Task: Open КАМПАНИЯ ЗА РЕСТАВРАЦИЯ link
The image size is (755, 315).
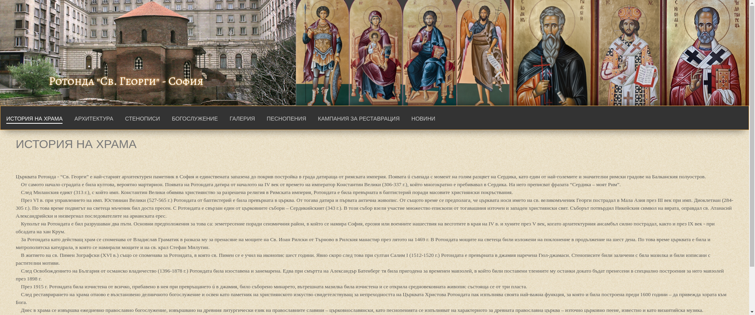Action: tap(359, 119)
